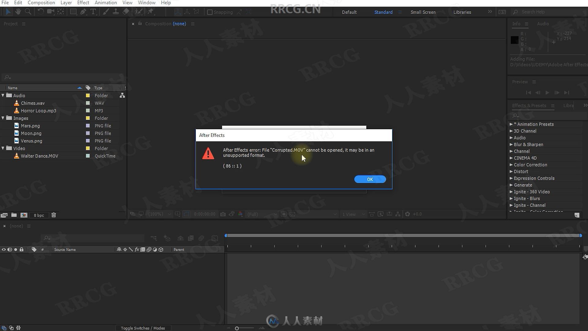Image resolution: width=588 pixels, height=331 pixels.
Task: Click the trash delete icon in Project panel
Action: (x=54, y=215)
